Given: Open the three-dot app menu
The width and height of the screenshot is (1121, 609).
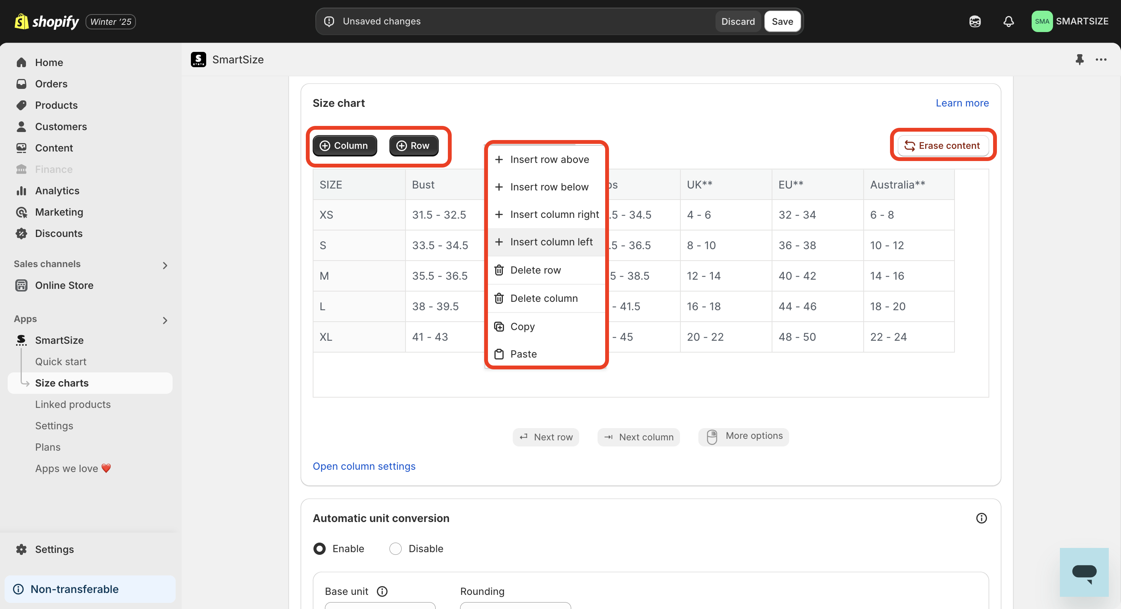Looking at the screenshot, I should 1101,60.
